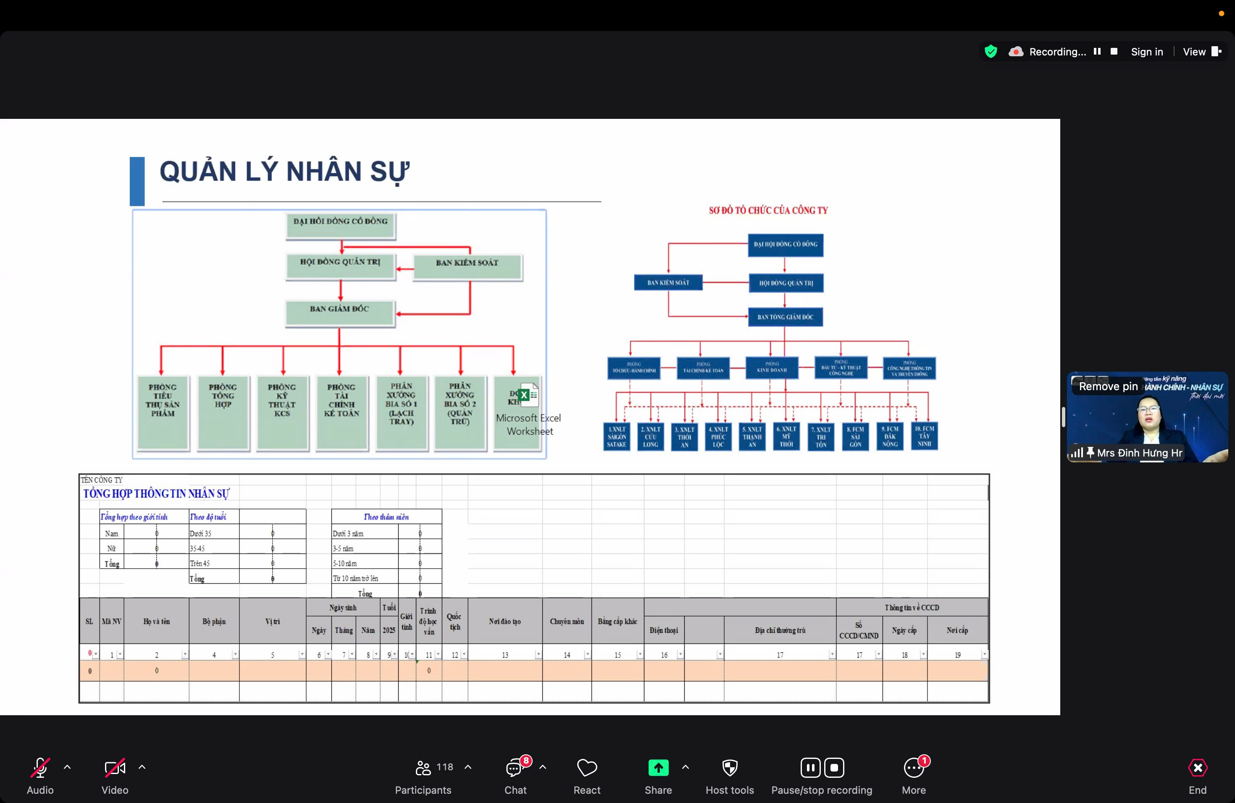Unmute the microphone Audio button
The width and height of the screenshot is (1235, 803).
(40, 768)
